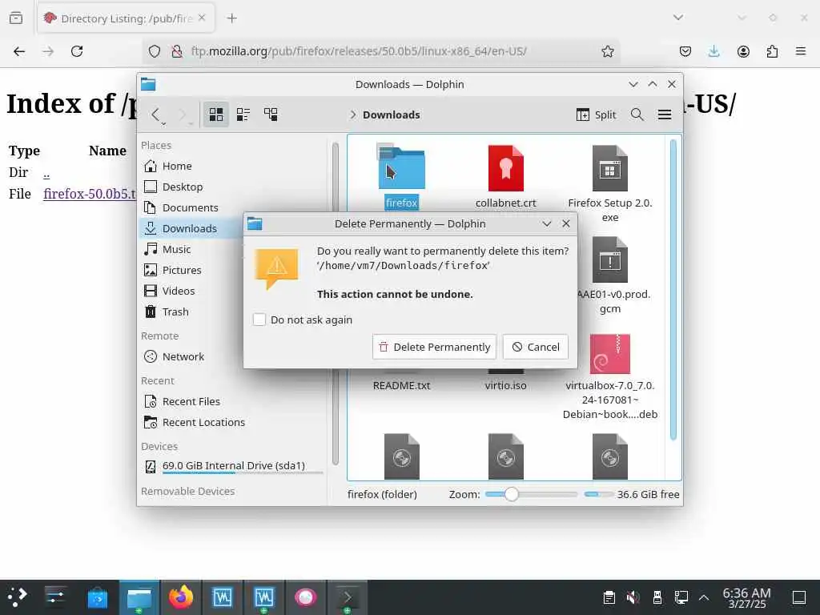Click the Dolphin file view scrollbar

[673, 290]
